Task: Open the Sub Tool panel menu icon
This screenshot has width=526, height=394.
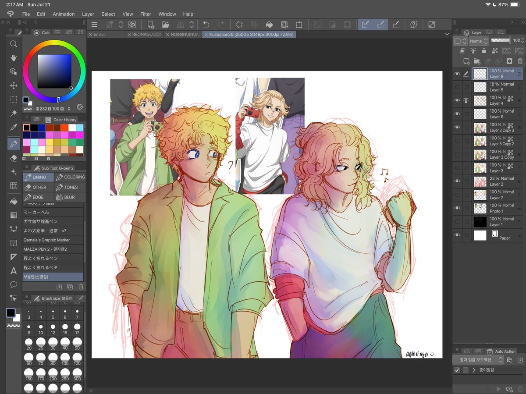Action: click(x=26, y=167)
